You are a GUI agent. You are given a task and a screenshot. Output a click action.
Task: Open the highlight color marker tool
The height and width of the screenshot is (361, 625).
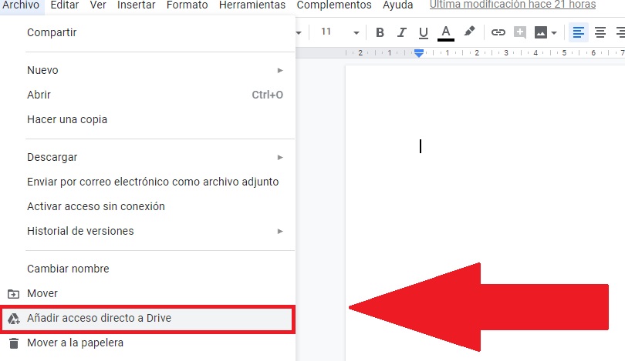[x=469, y=32]
